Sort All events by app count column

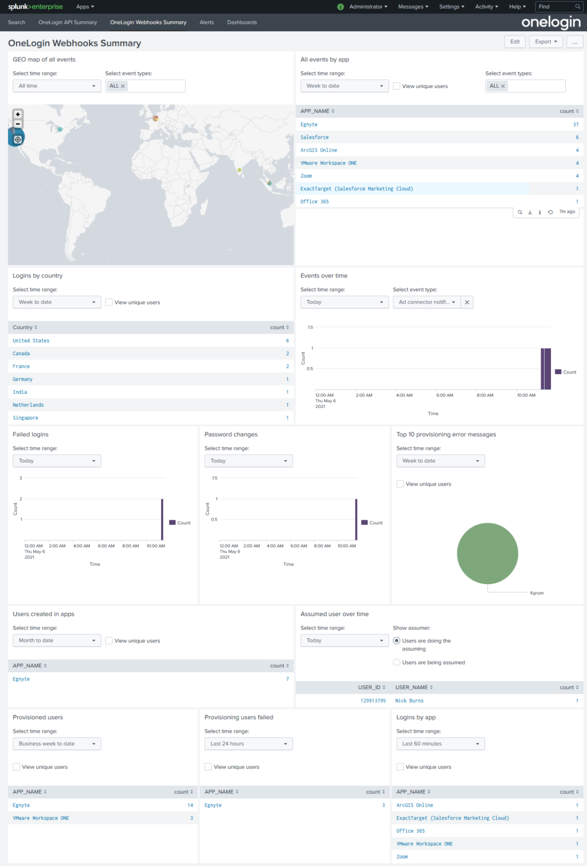569,111
